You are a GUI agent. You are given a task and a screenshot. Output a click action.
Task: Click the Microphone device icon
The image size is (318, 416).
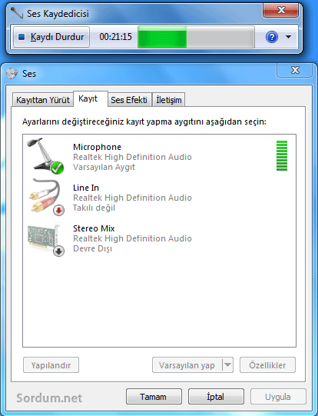[x=45, y=156]
